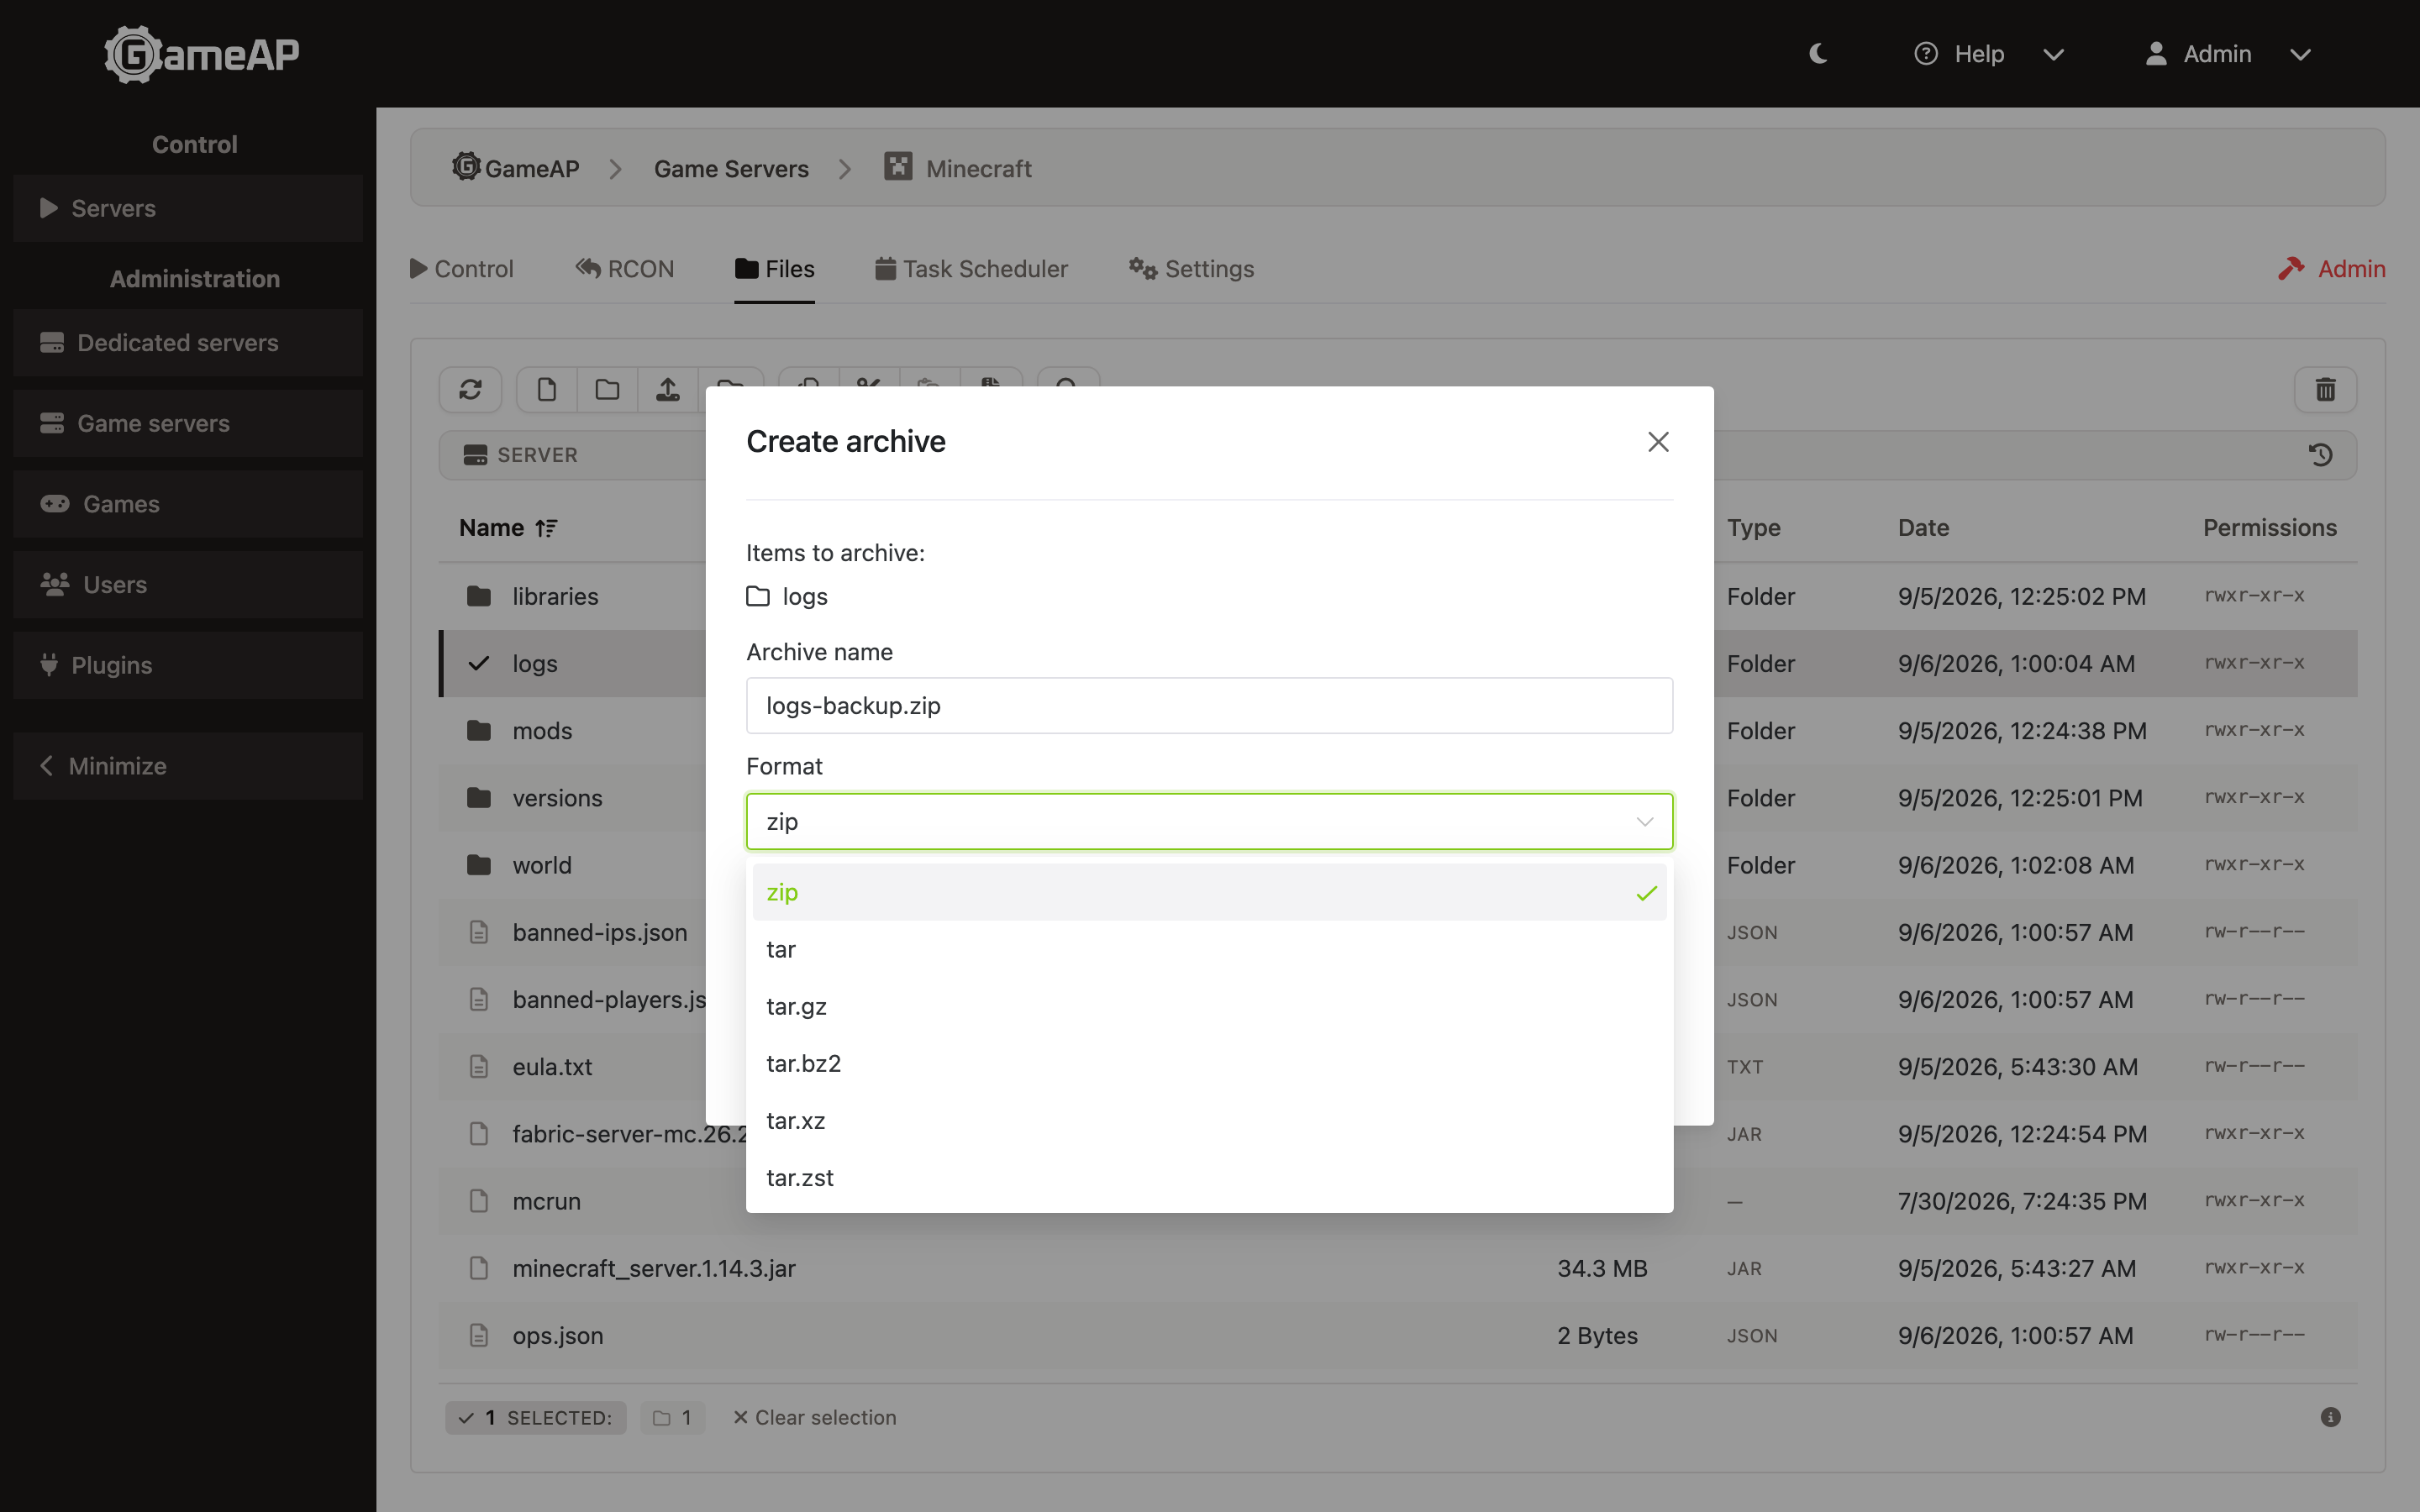Sort by Name column header

pyautogui.click(x=508, y=528)
